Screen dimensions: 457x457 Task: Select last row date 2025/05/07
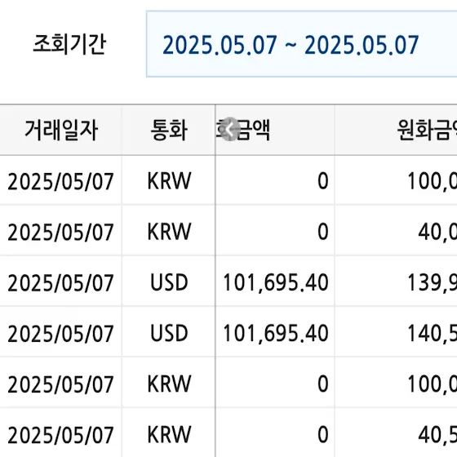coord(60,434)
